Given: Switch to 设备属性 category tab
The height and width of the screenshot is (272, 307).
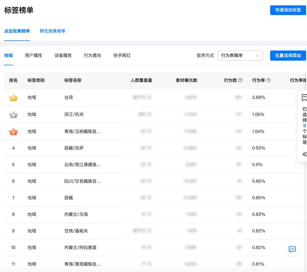Looking at the screenshot, I should 63,56.
